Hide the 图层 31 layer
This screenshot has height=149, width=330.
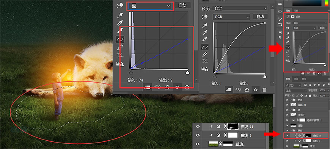point(287,105)
